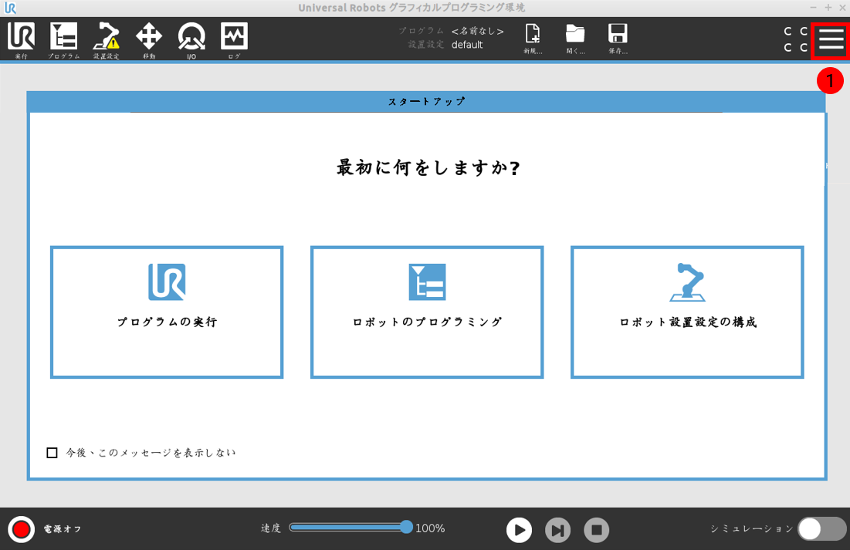
Task: Click the New (新規) file icon
Action: click(533, 37)
